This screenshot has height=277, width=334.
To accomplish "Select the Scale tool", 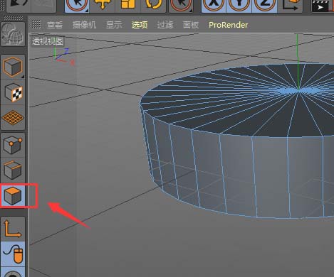I will point(128,5).
